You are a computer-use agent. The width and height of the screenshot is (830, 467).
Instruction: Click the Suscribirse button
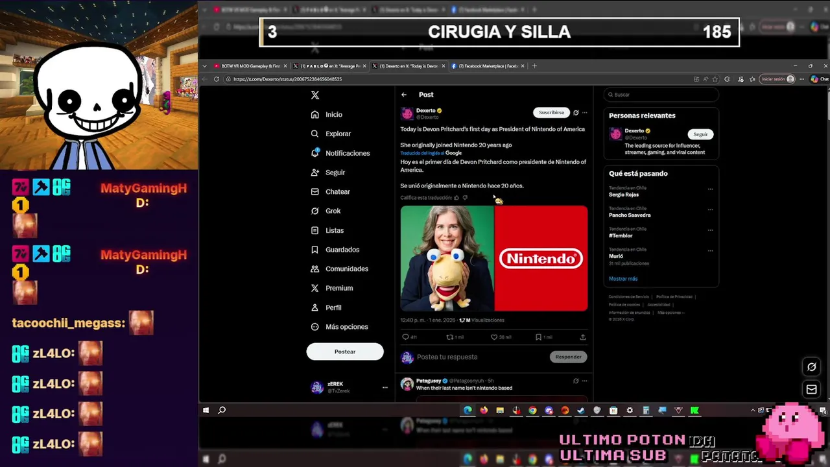pos(551,112)
